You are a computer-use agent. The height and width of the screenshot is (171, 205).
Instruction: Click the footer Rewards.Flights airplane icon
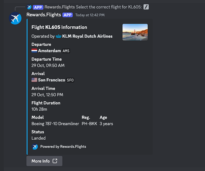coord(35,147)
